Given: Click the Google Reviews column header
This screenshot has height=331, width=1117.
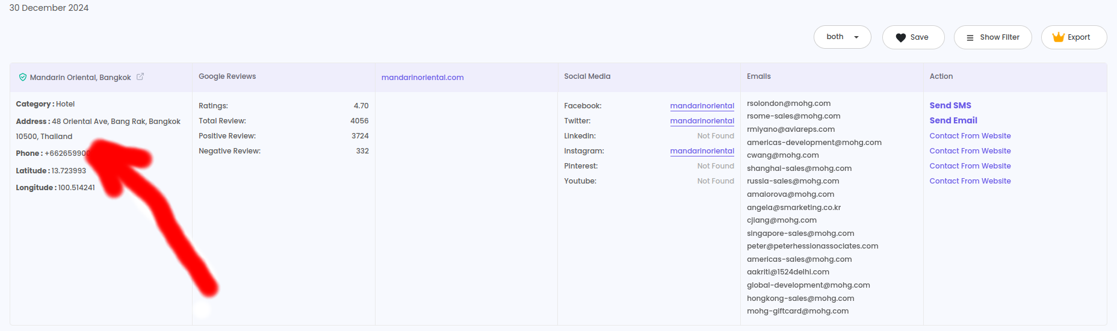Looking at the screenshot, I should coord(227,76).
